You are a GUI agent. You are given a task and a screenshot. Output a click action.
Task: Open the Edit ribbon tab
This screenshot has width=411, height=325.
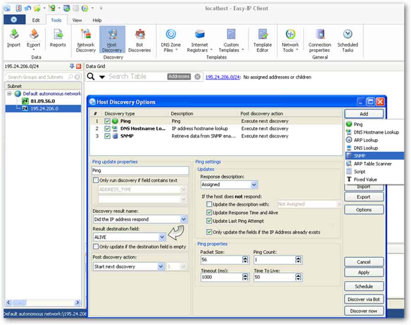point(36,20)
